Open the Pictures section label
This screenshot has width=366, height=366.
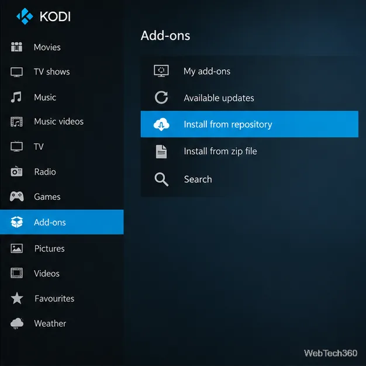(50, 248)
